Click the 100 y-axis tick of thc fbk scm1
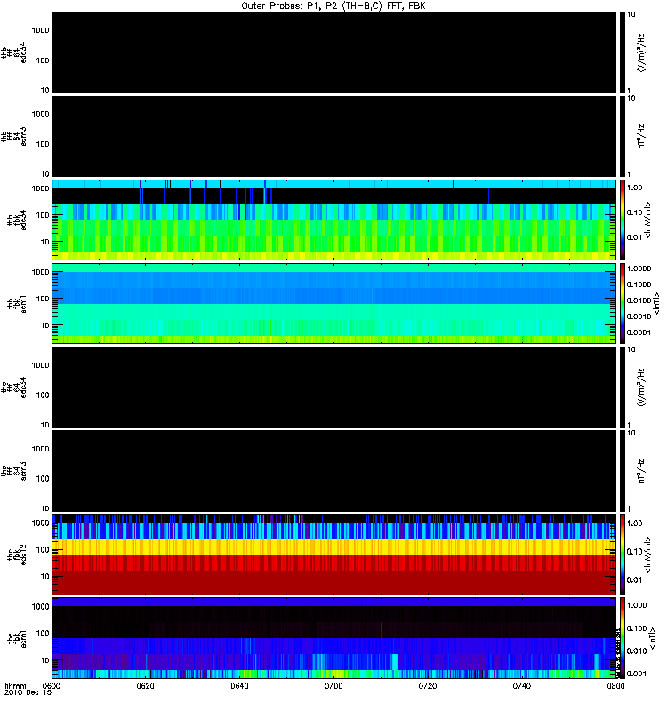Viewport: 667px width, 711px height. click(x=43, y=634)
